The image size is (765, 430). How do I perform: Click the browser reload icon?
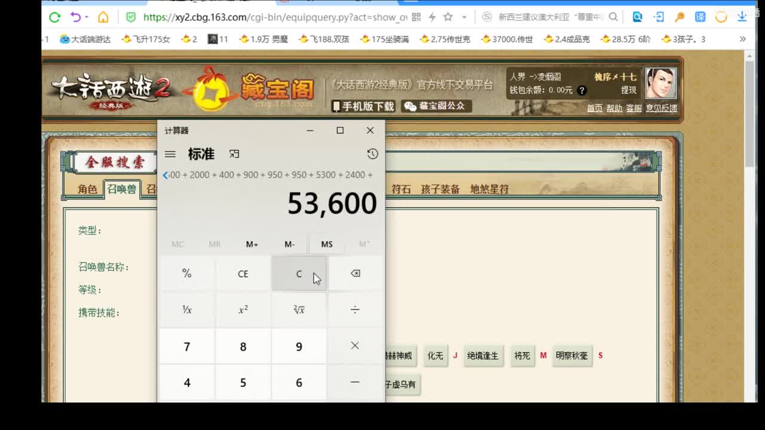54,17
